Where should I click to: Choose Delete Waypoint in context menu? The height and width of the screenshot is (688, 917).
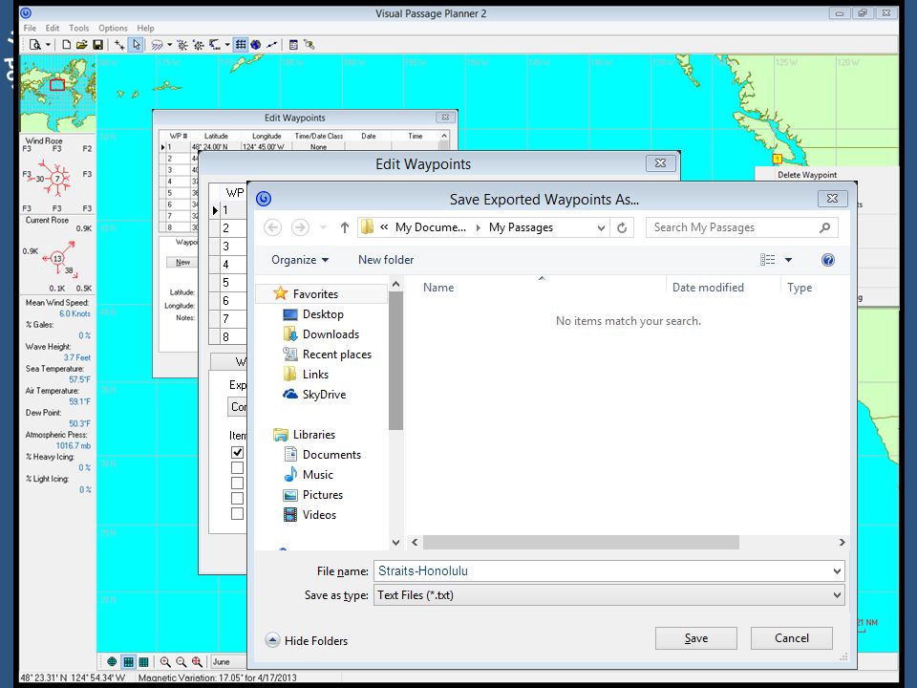(x=807, y=174)
